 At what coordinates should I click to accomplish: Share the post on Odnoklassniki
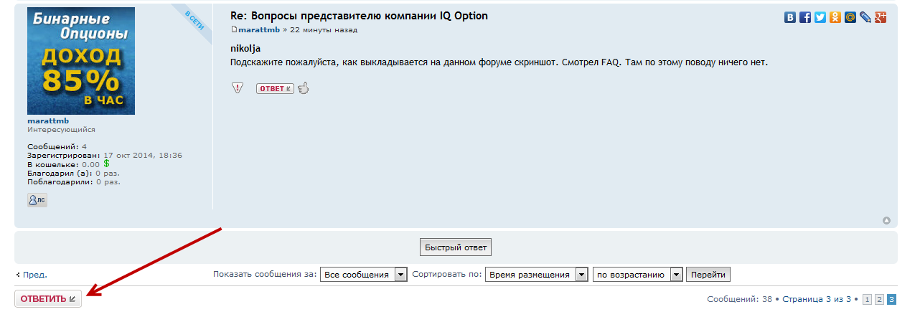click(x=835, y=17)
